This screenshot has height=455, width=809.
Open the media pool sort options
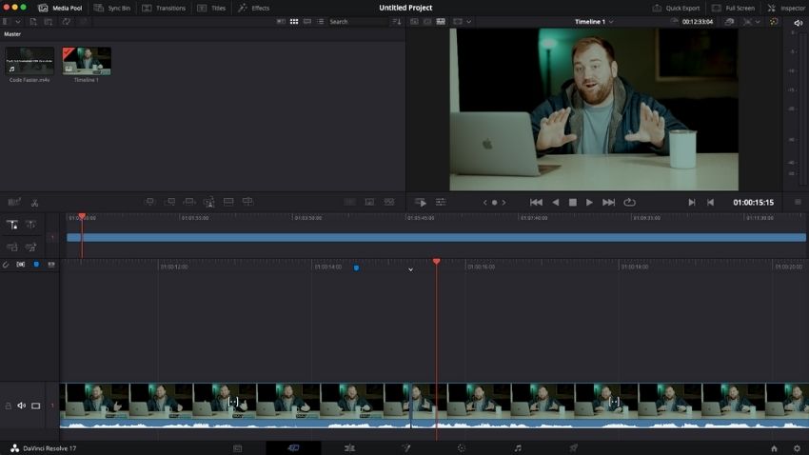click(x=396, y=22)
